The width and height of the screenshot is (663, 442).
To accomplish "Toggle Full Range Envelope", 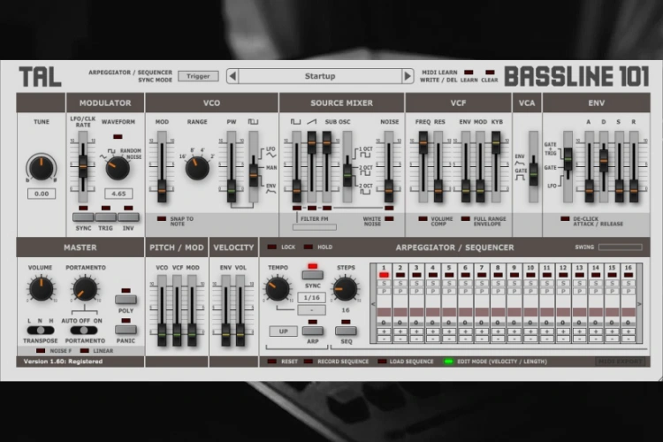I will tap(466, 218).
